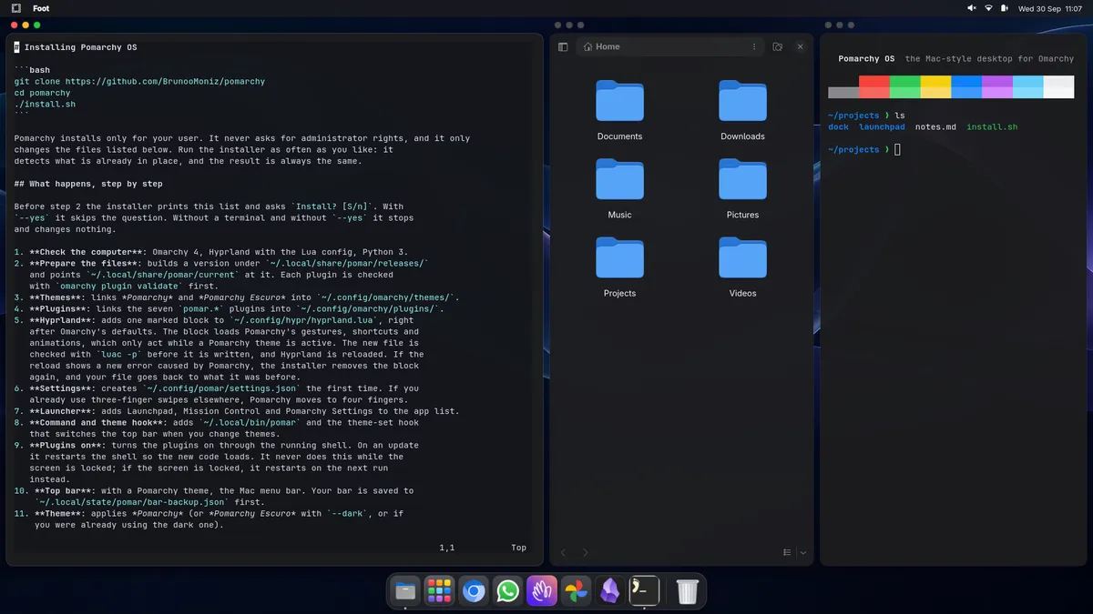Launch Obsidian from the dock
Image resolution: width=1093 pixels, height=614 pixels.
(x=610, y=591)
